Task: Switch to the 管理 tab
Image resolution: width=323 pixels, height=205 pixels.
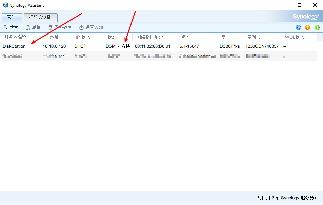Action: (12, 17)
